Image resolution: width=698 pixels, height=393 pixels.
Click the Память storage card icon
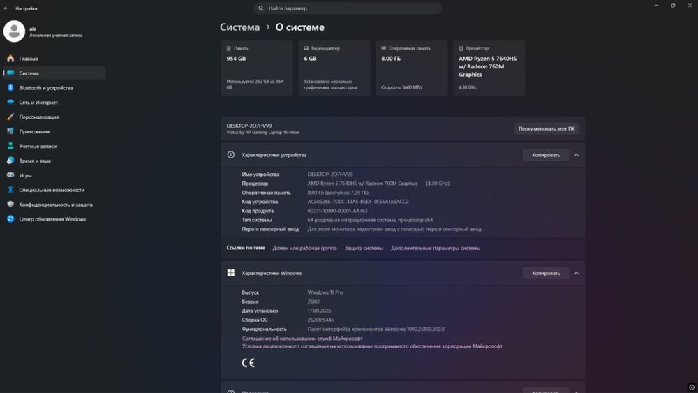click(229, 48)
